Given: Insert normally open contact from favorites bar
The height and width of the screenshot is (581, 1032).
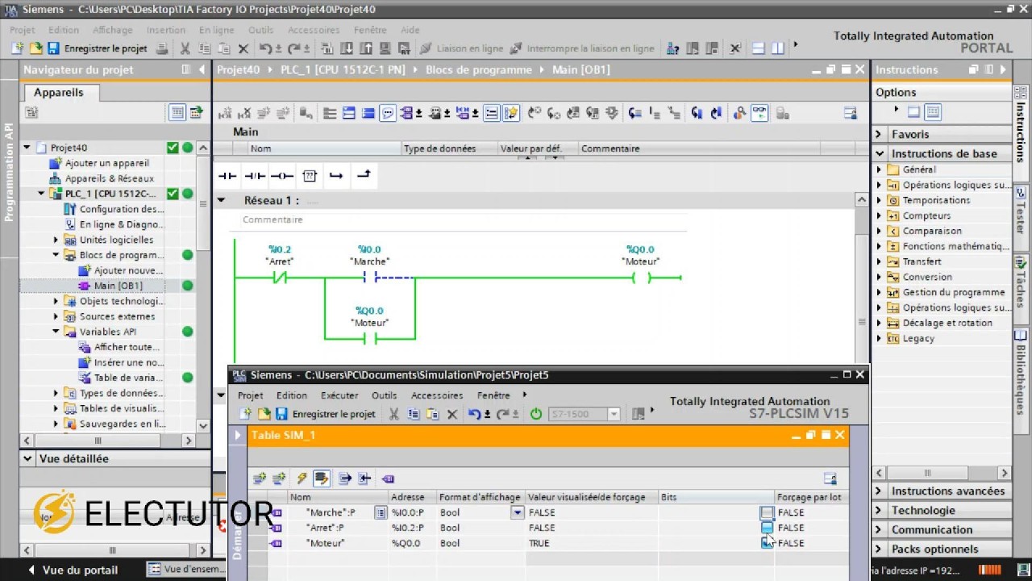Looking at the screenshot, I should (227, 175).
